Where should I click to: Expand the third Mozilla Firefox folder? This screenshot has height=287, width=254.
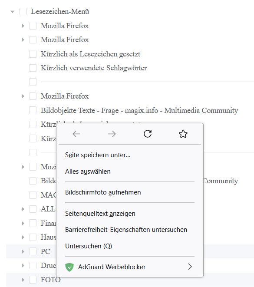click(23, 96)
